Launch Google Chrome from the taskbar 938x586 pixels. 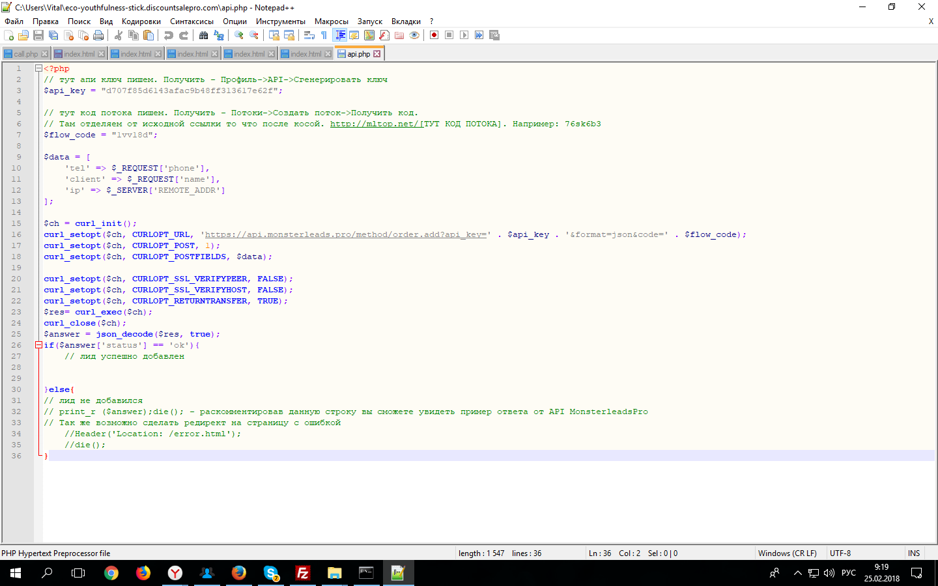point(111,573)
